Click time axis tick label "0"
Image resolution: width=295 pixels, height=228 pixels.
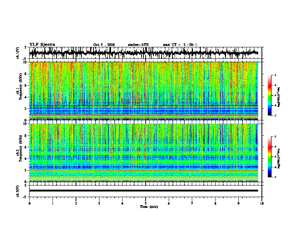(29, 203)
